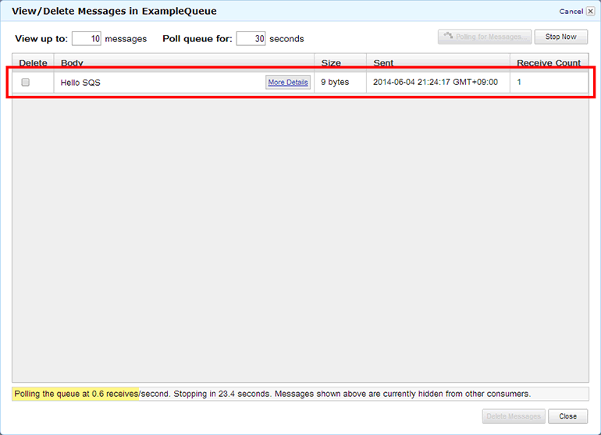
Task: Click the sent timestamp 2014-06-04 21:24:17
Action: tap(435, 82)
